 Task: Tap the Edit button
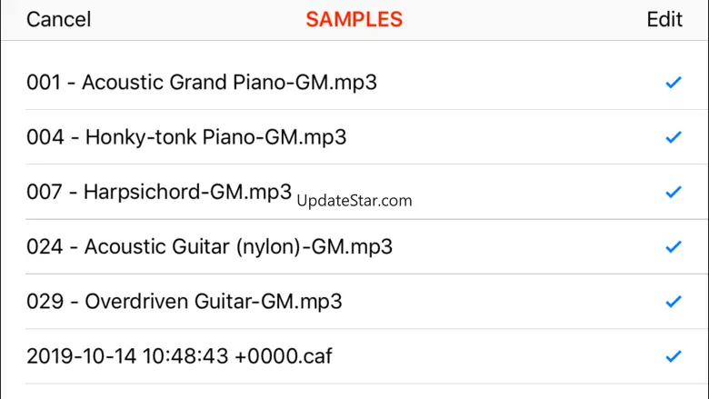coord(664,19)
